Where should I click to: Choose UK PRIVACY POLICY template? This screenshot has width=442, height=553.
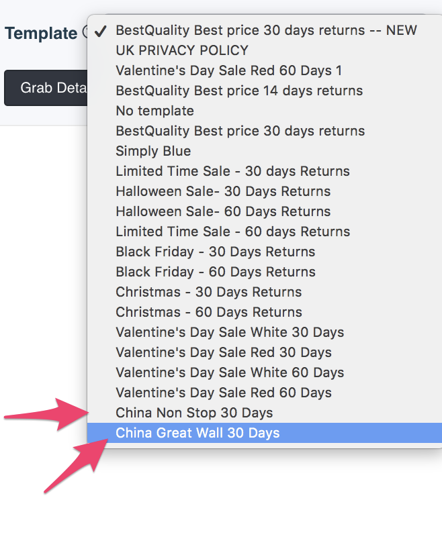[x=265, y=50]
